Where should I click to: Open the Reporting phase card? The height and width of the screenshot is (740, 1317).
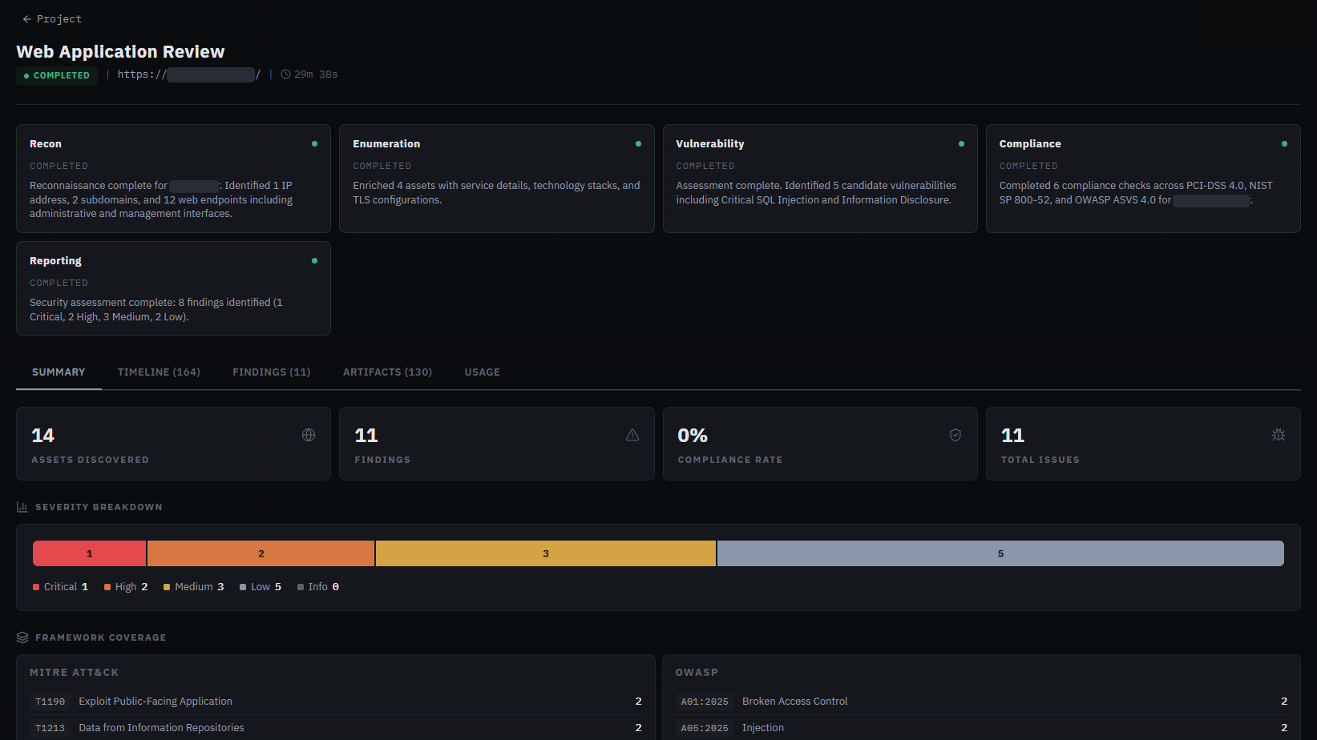[173, 288]
